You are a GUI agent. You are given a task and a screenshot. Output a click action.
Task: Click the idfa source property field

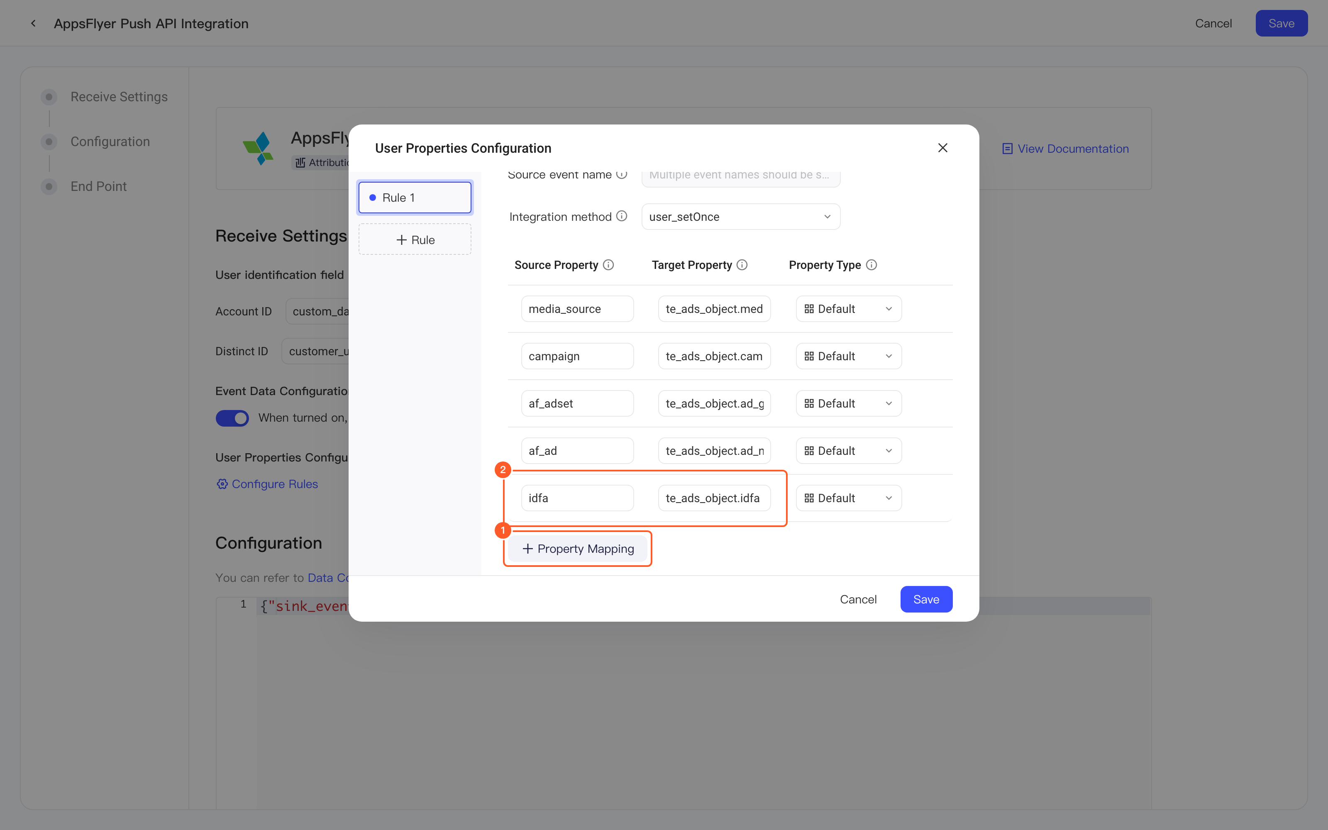(x=577, y=497)
